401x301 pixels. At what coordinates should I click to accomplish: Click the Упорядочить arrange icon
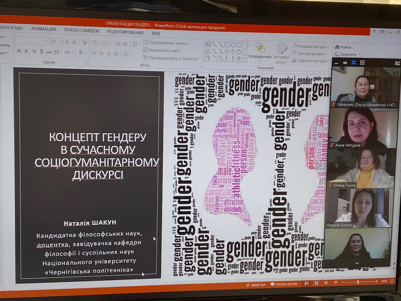pyautogui.click(x=260, y=48)
